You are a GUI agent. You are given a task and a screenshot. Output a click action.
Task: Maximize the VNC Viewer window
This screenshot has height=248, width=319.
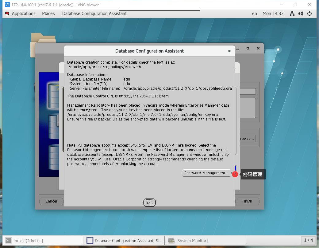(x=295, y=5)
